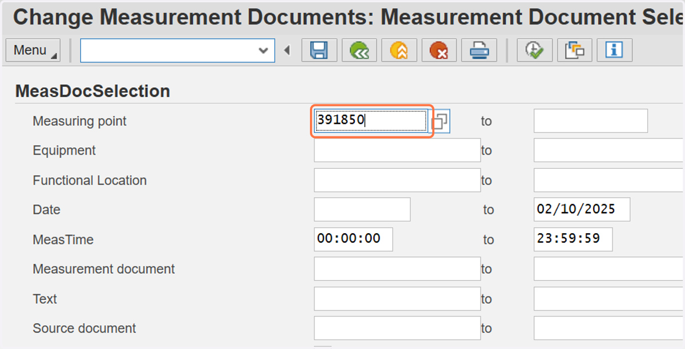Focus the Equipment from field
This screenshot has height=349, width=685.
(x=397, y=151)
